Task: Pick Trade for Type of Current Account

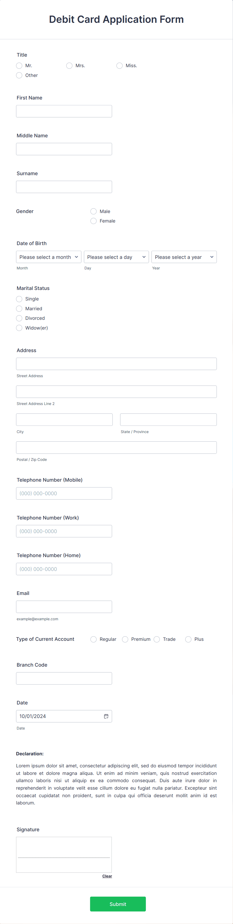Action: (157, 639)
